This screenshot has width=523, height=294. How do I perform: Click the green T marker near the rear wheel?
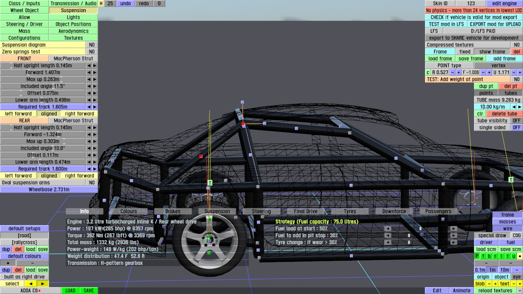pyautogui.click(x=511, y=180)
